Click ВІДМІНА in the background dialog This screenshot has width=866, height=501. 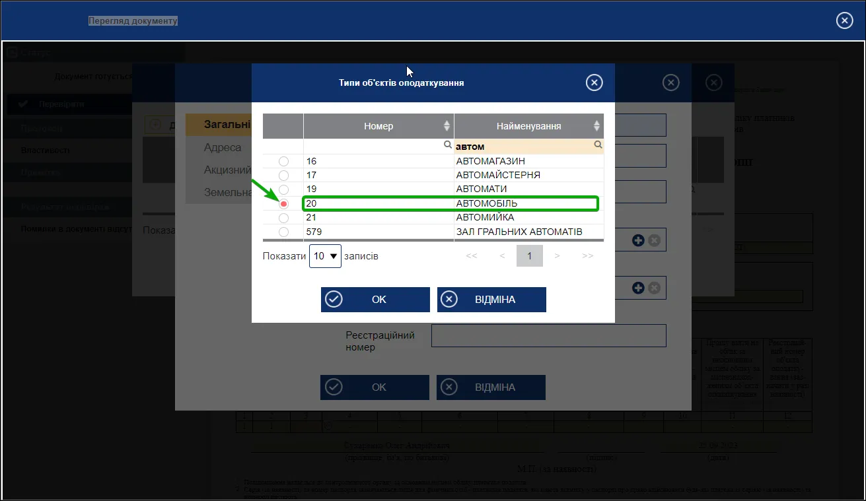491,387
